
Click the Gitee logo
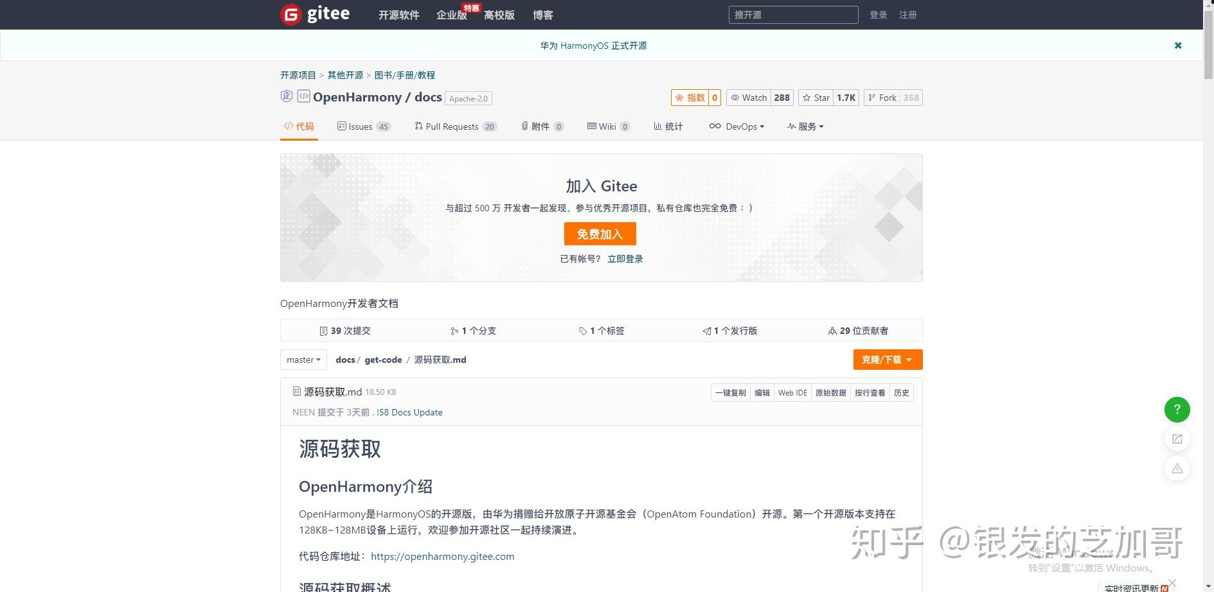coord(315,14)
